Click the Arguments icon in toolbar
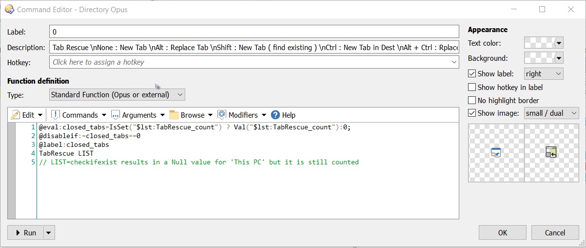 click(x=116, y=115)
